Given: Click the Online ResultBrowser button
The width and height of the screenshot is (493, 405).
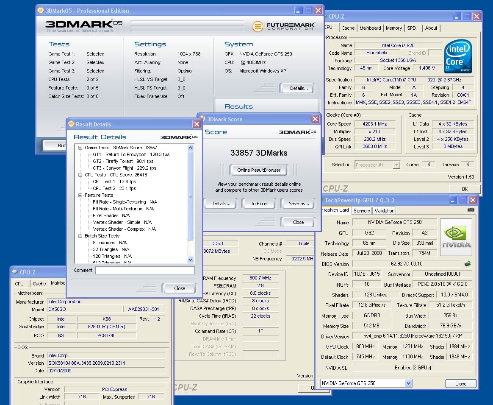Looking at the screenshot, I should [x=258, y=170].
